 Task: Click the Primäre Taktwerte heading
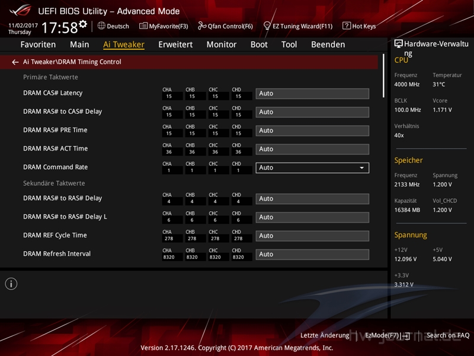[x=50, y=77]
